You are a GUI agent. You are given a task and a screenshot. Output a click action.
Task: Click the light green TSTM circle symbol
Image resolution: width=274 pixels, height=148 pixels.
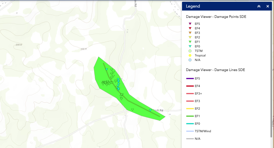pyautogui.click(x=190, y=51)
